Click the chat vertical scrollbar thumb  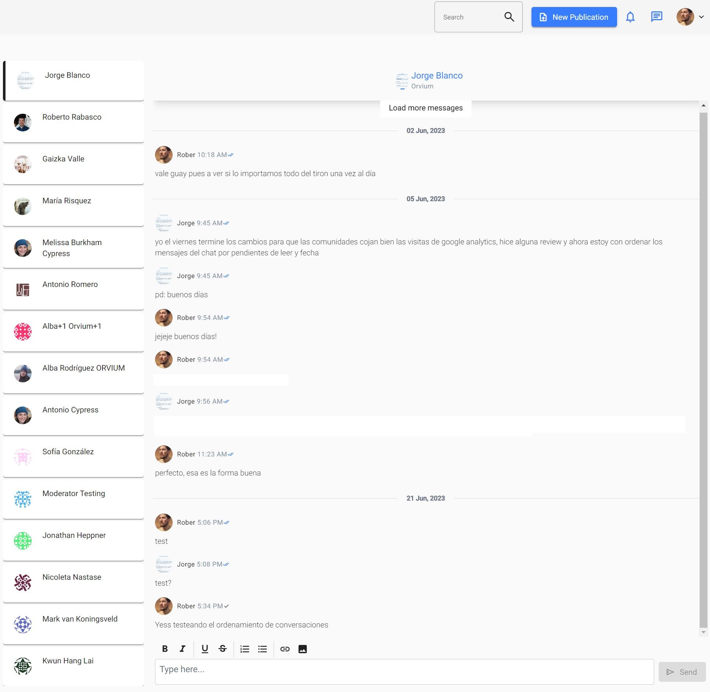(x=703, y=370)
